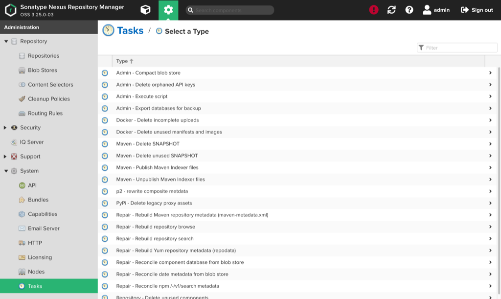Click the Nexus logo icon
501x299 pixels.
pyautogui.click(x=11, y=10)
